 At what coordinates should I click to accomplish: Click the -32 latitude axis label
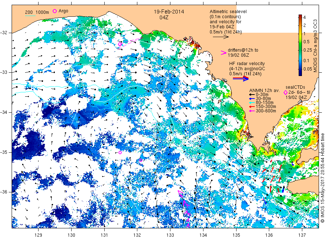pos(4,33)
